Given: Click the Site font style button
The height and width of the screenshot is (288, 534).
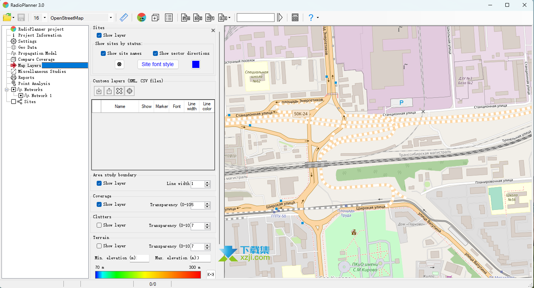Looking at the screenshot, I should click(158, 64).
